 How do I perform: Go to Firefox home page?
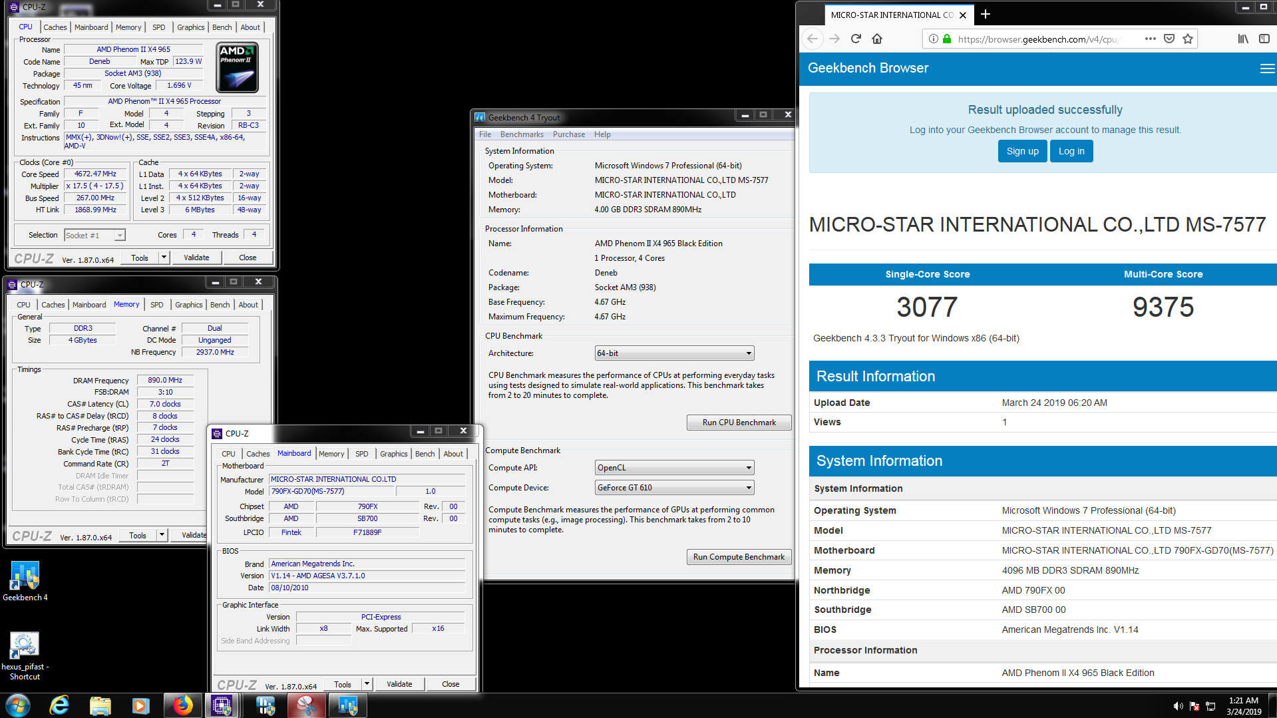tap(877, 39)
